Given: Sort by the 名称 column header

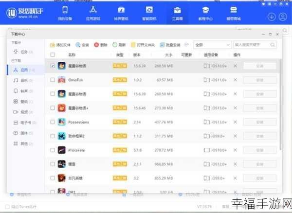Looking at the screenshot, I should click(x=72, y=54).
